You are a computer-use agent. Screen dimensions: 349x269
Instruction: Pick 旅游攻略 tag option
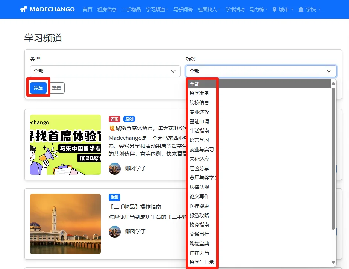click(259, 215)
